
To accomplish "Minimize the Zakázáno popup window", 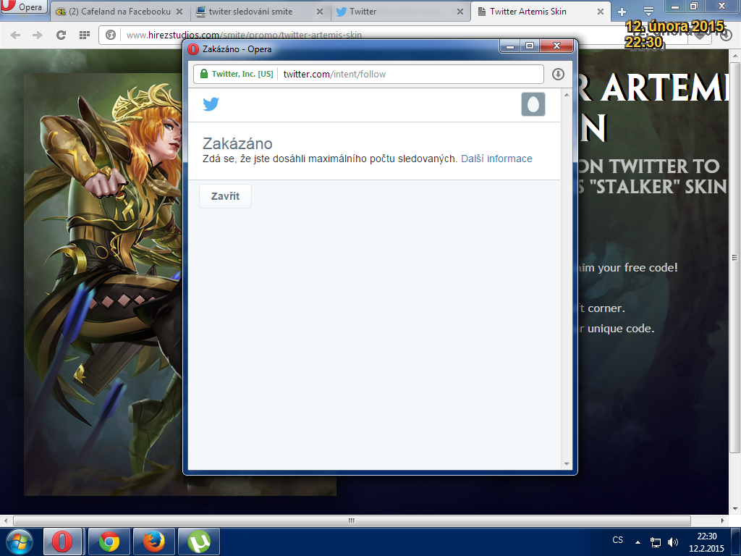I will (510, 46).
